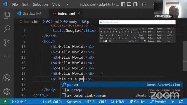Click the closing body tag on line 18
Screen dimensions: 187x105
(x=49, y=90)
